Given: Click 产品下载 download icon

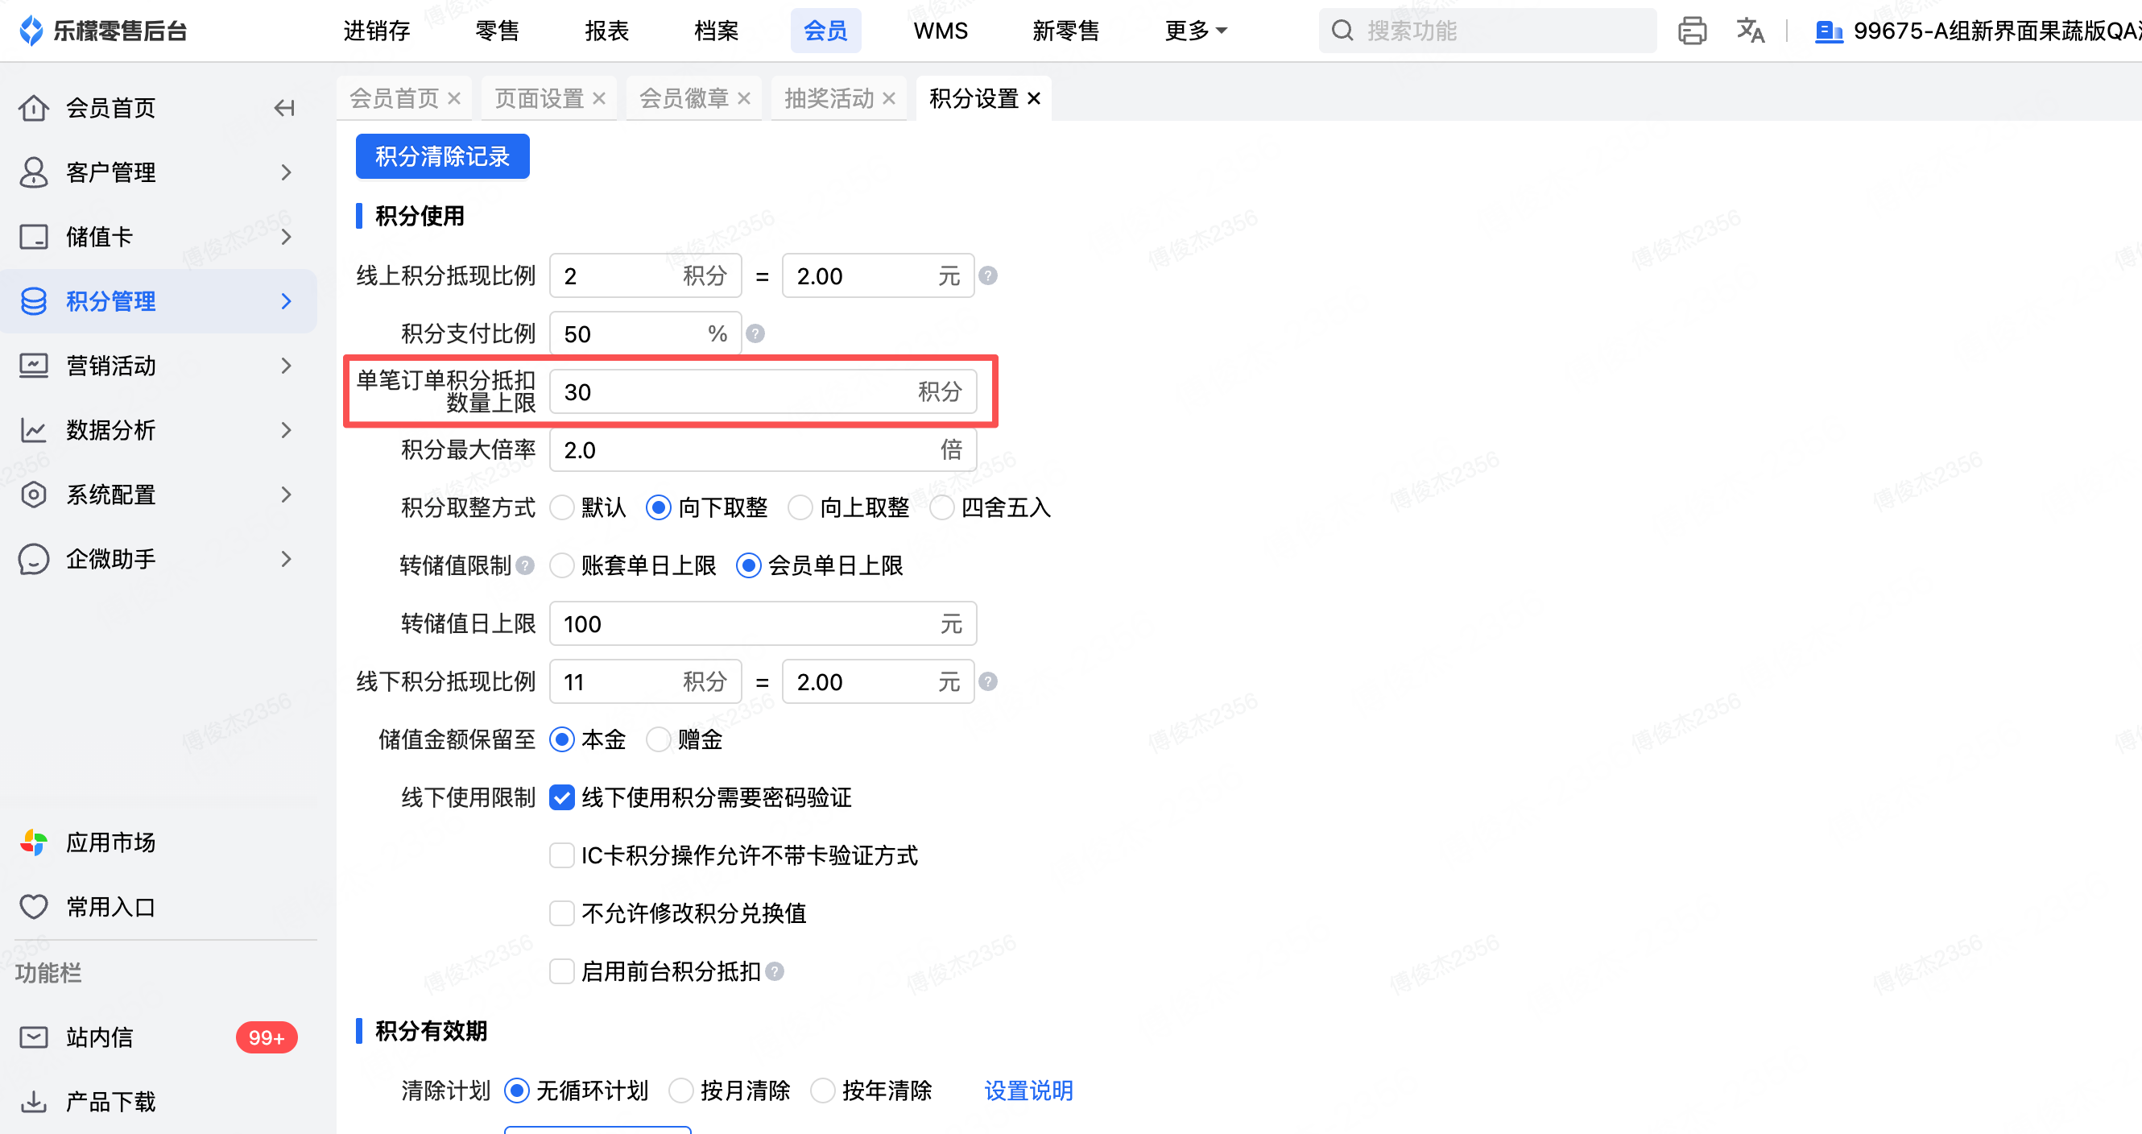Looking at the screenshot, I should 33,1102.
